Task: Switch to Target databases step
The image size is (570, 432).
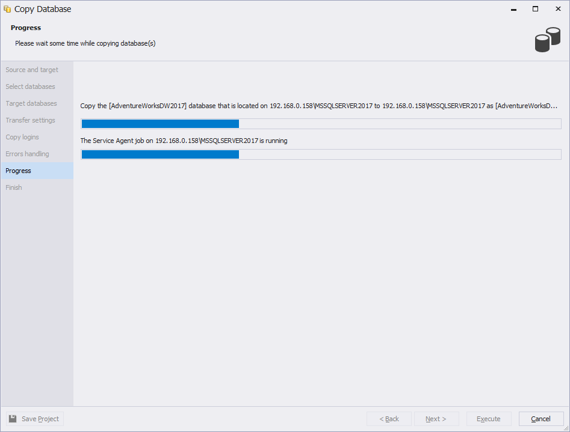Action: tap(31, 103)
